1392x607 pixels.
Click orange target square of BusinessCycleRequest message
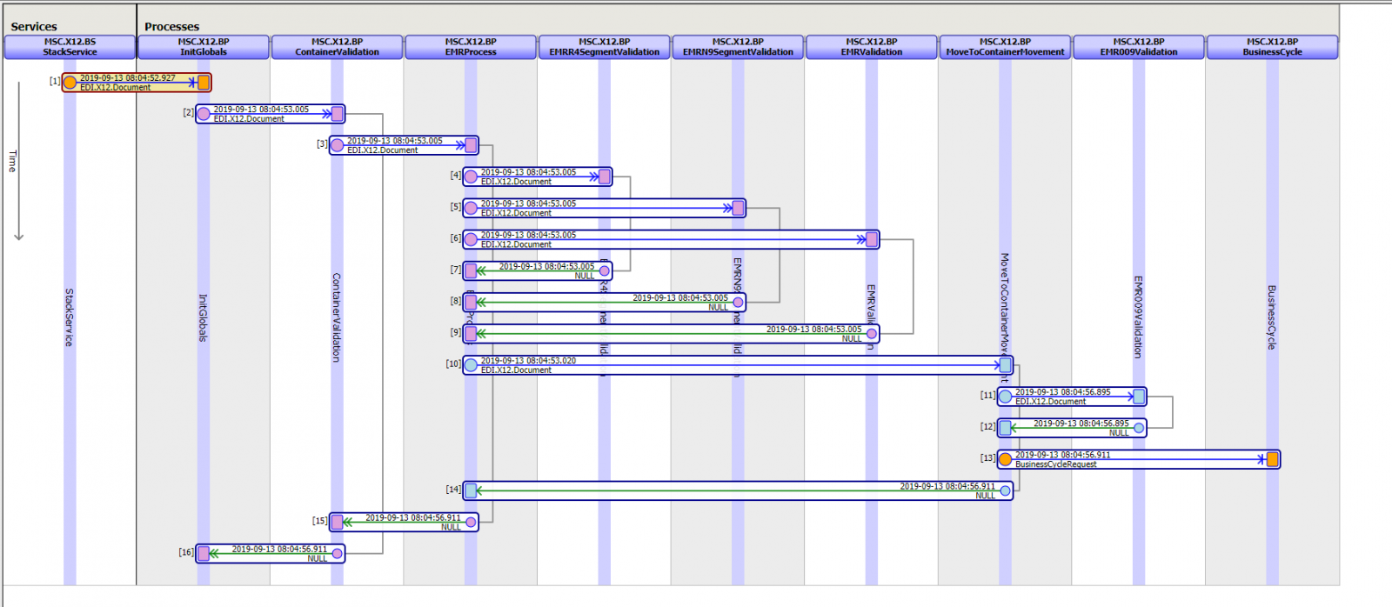pos(1272,459)
